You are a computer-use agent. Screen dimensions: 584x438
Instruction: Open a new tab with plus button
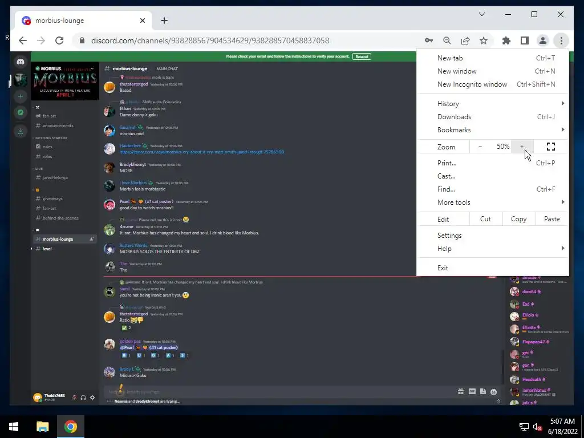[x=164, y=21]
